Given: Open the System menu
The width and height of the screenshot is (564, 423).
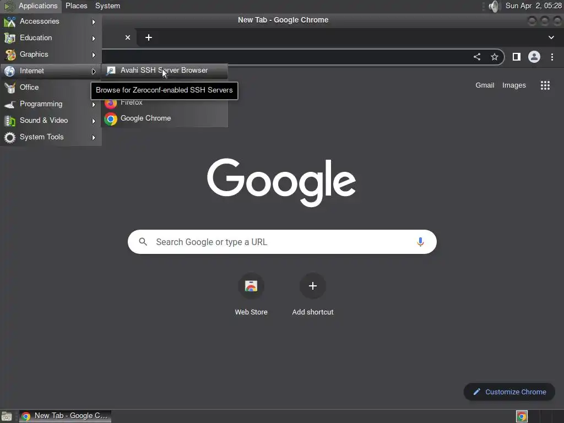Looking at the screenshot, I should click(107, 6).
